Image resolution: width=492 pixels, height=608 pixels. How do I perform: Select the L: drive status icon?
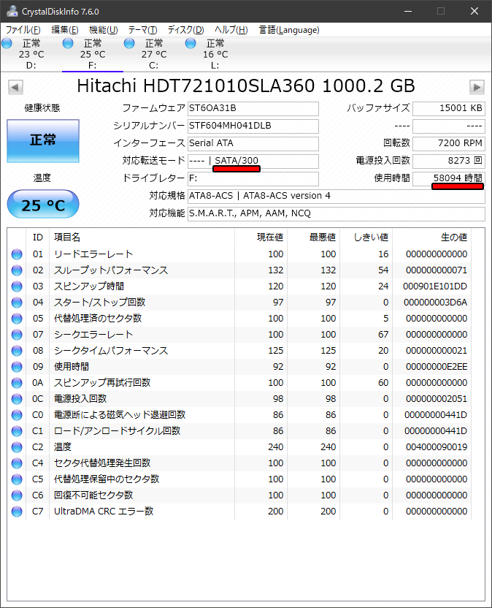(x=191, y=43)
